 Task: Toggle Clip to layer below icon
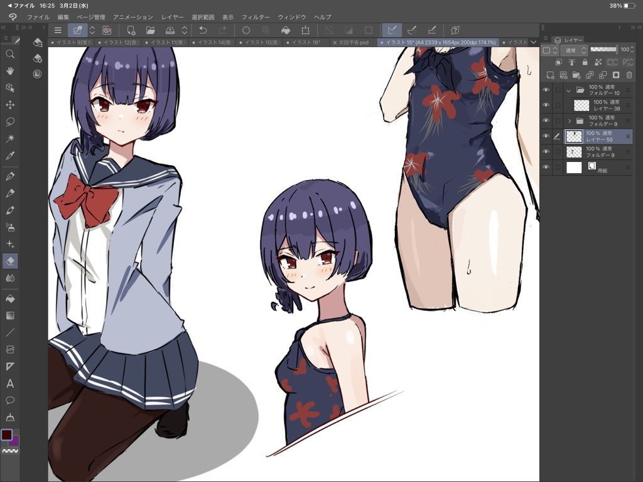tap(558, 62)
